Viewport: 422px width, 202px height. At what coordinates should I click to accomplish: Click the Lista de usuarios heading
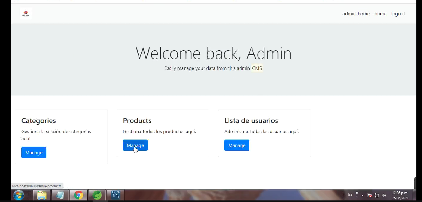coord(251,121)
